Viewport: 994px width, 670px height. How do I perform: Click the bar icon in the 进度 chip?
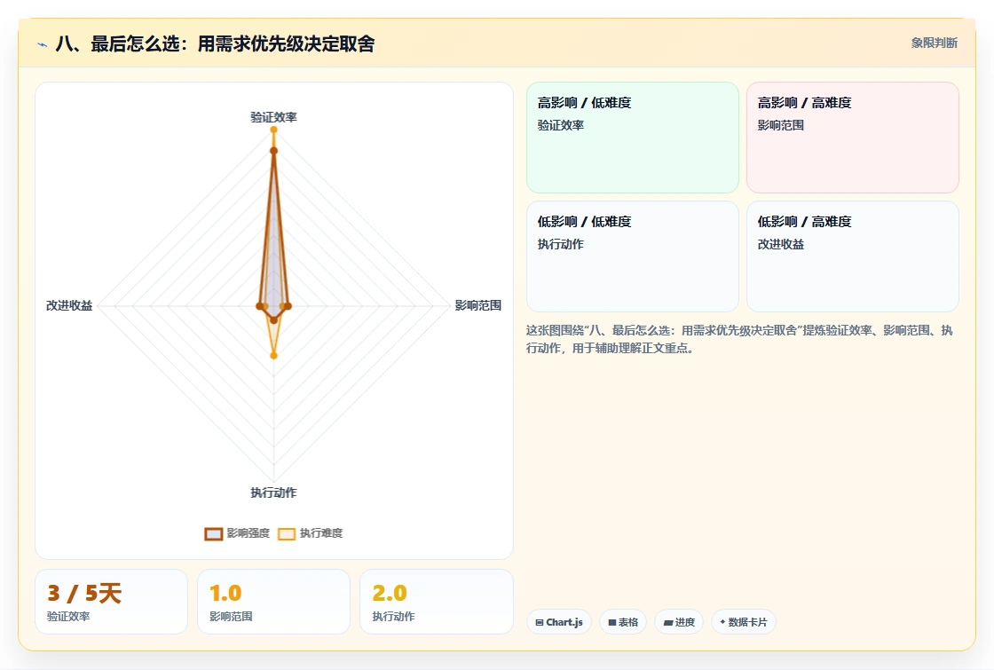pos(668,622)
